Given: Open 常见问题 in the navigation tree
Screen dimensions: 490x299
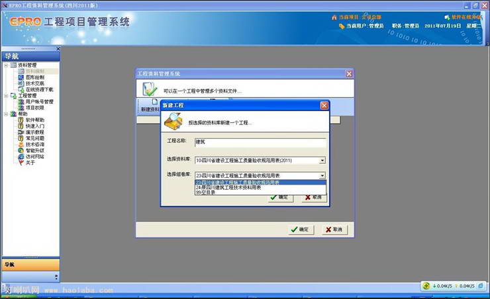Looking at the screenshot, I should 34,138.
